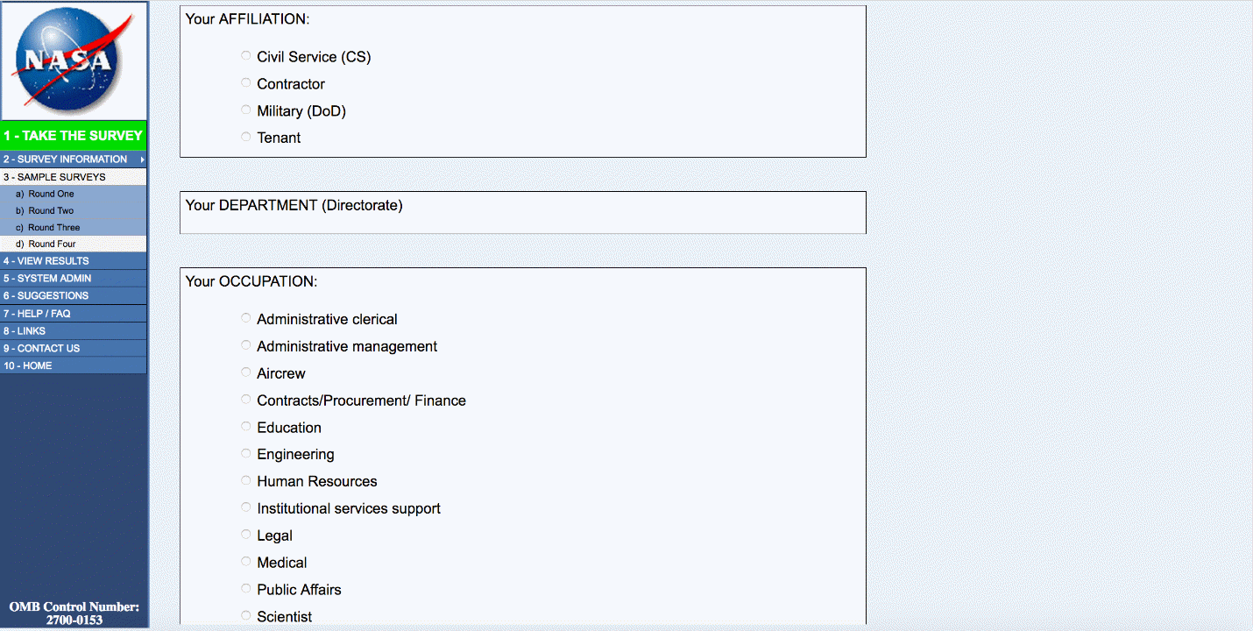Open the Suggestions page
Viewport: 1253px width, 631px height.
pyautogui.click(x=46, y=296)
